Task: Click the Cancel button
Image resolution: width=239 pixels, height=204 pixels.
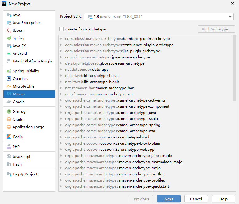Action: pyautogui.click(x=196, y=199)
